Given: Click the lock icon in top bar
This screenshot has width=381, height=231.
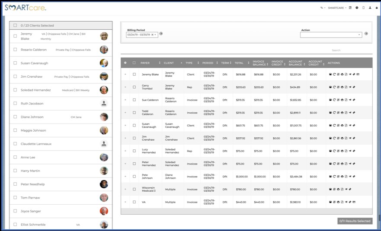Looking at the screenshot, I should (x=377, y=8).
